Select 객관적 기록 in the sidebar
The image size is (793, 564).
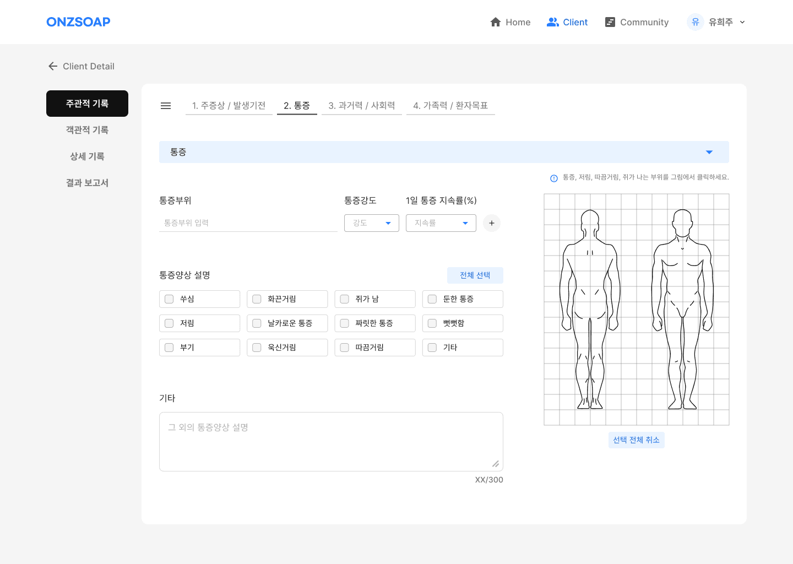(87, 130)
